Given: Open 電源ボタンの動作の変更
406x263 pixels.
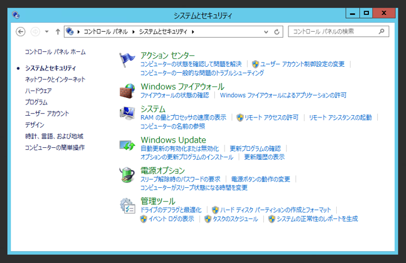Looking at the screenshot, I should point(260,180).
